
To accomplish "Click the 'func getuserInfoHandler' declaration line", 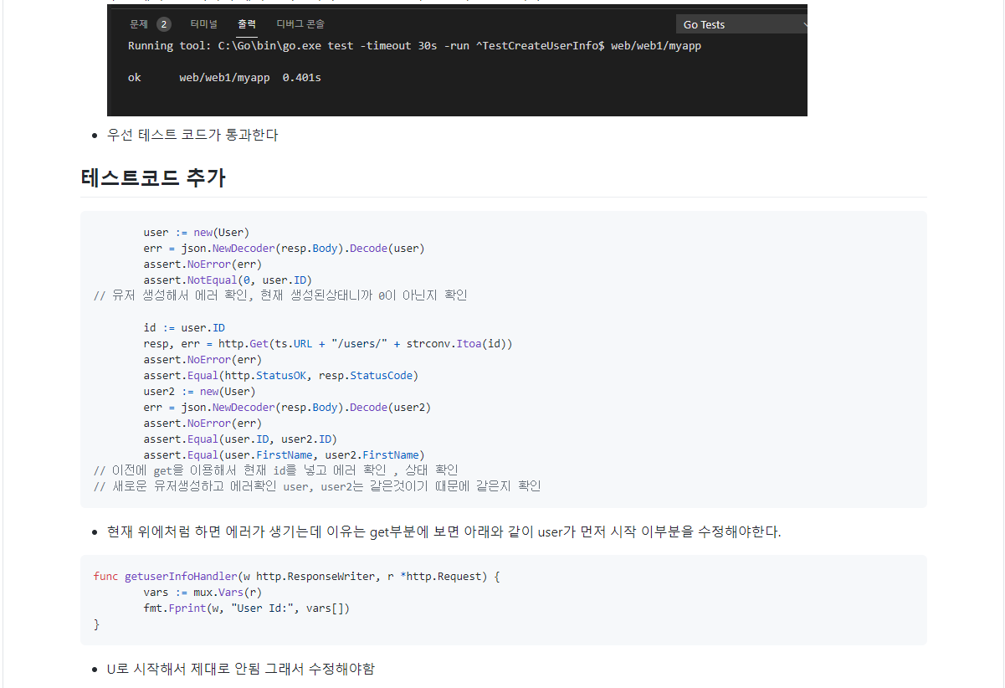I will tap(296, 577).
